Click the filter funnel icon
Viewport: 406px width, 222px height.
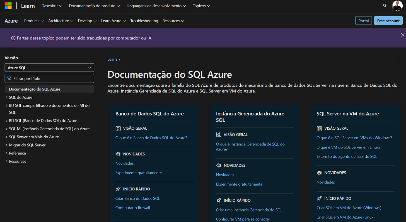9,78
